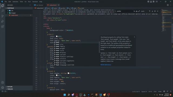Click the Ln 52, Col 17 indicator

pyautogui.click(x=136, y=92)
